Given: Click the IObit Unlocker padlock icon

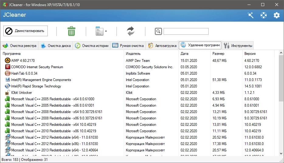Looking at the screenshot, I should tap(7, 93).
